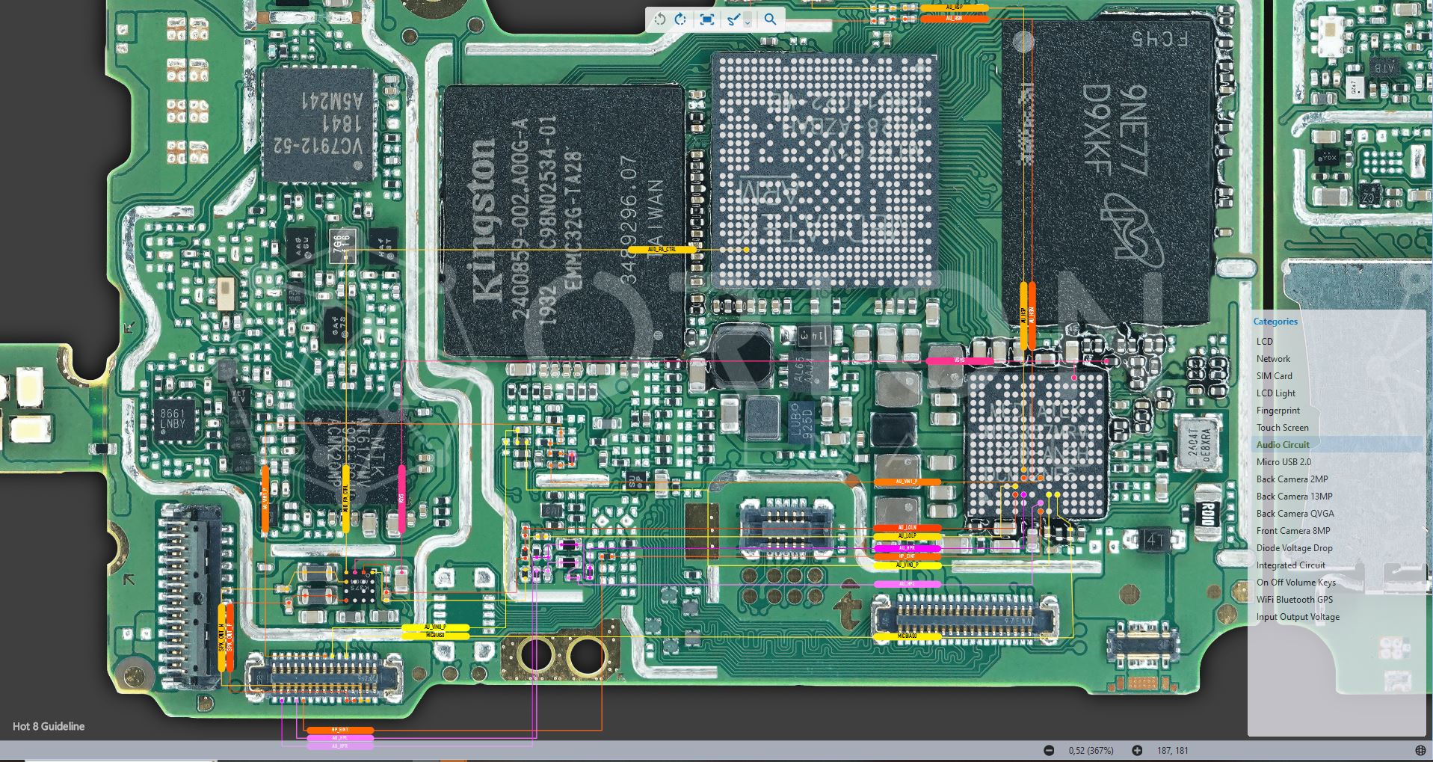Open the search magnifier tool

click(770, 19)
